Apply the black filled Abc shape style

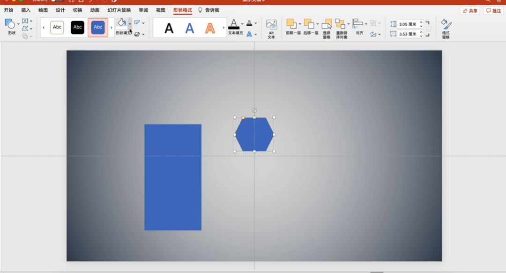pyautogui.click(x=77, y=28)
